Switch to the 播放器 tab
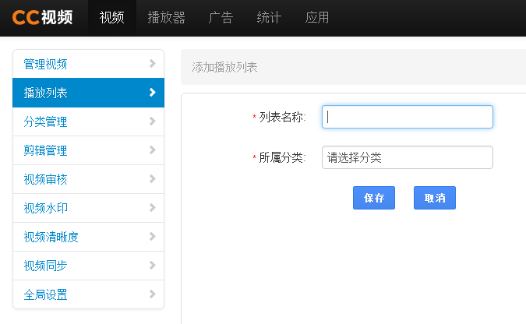Image resolution: width=526 pixels, height=324 pixels. (x=166, y=18)
